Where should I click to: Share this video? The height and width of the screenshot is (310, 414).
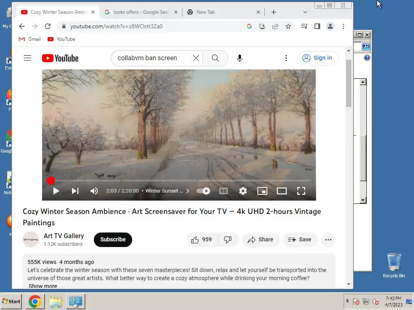point(260,240)
